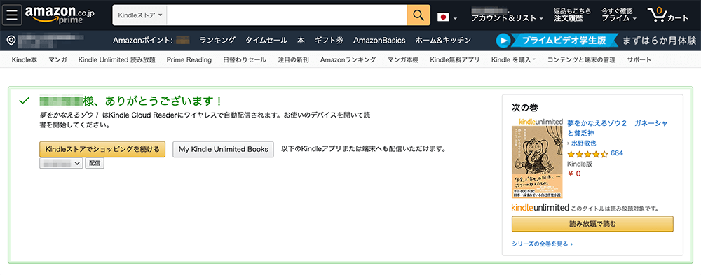Image resolution: width=701 pixels, height=275 pixels.
Task: Select the サポート tab
Action: (x=639, y=59)
